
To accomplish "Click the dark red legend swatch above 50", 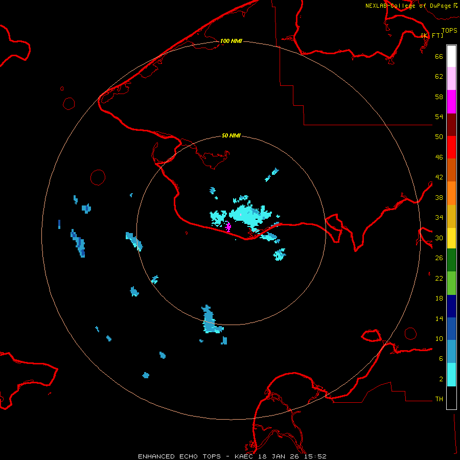I will (451, 124).
